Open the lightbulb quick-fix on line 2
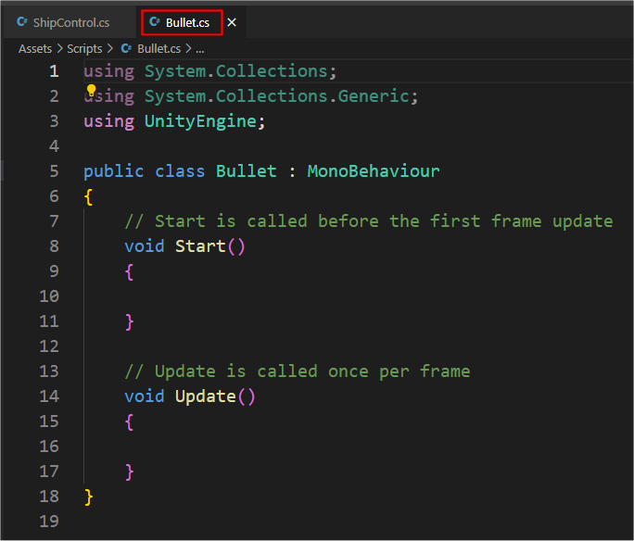The width and height of the screenshot is (634, 541). tap(92, 90)
